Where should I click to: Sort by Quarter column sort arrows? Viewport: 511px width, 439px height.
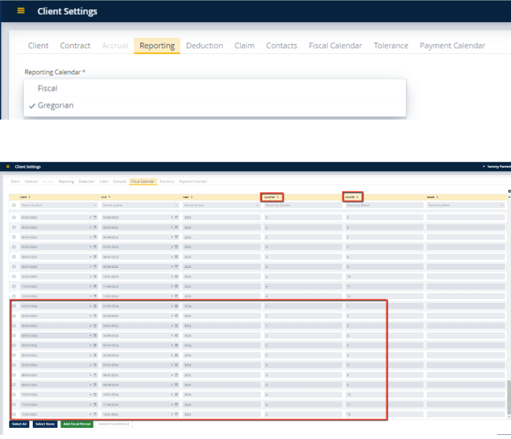pos(278,197)
